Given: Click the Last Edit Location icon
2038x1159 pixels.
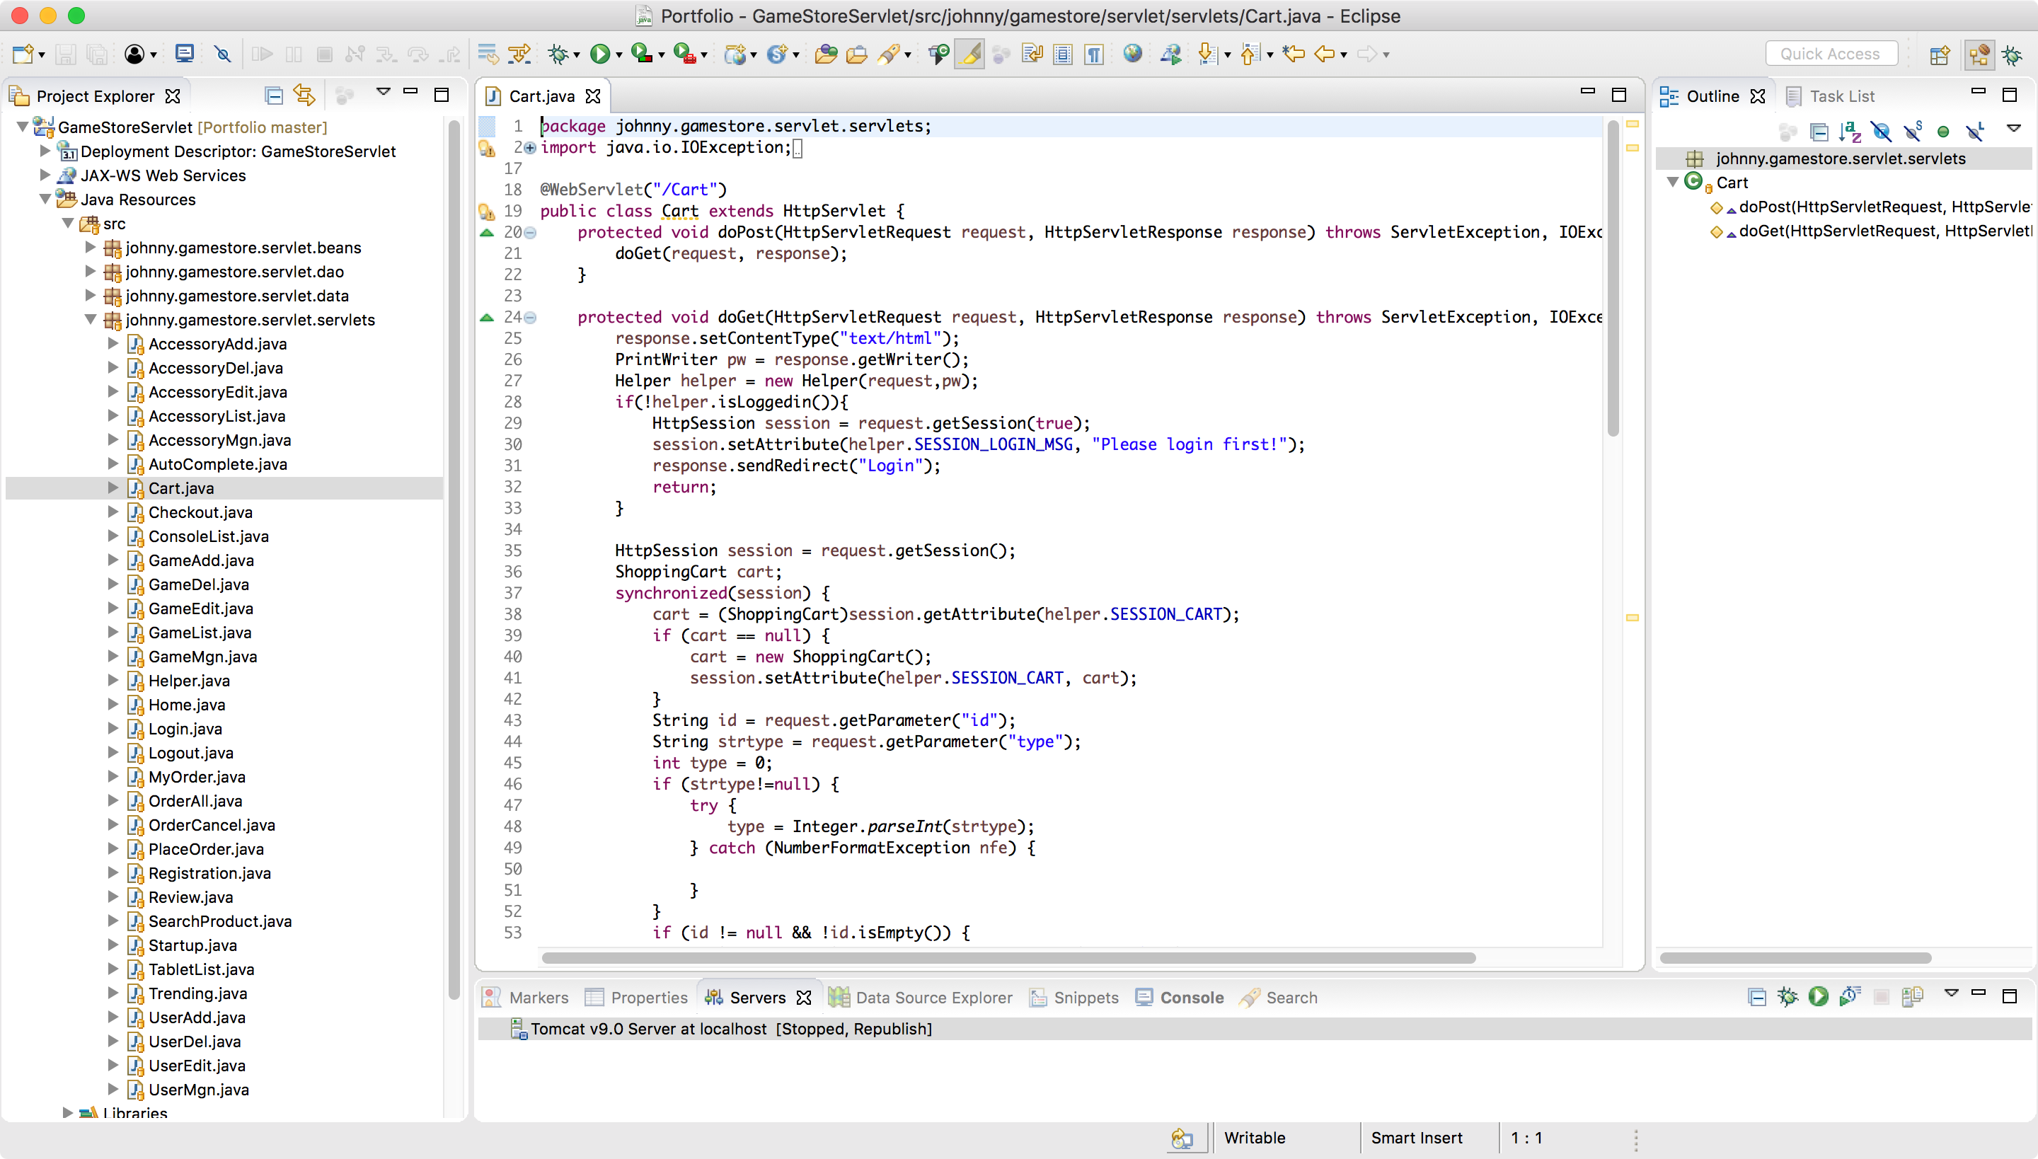Looking at the screenshot, I should (x=1294, y=54).
